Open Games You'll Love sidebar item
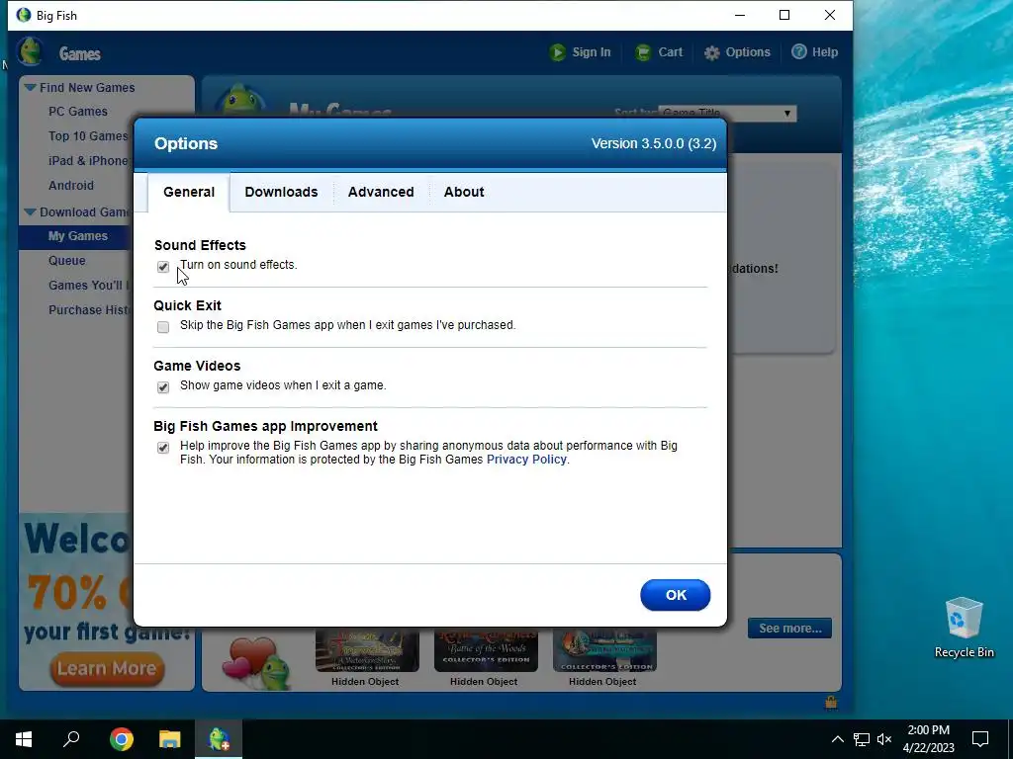This screenshot has height=759, width=1013. coord(88,286)
